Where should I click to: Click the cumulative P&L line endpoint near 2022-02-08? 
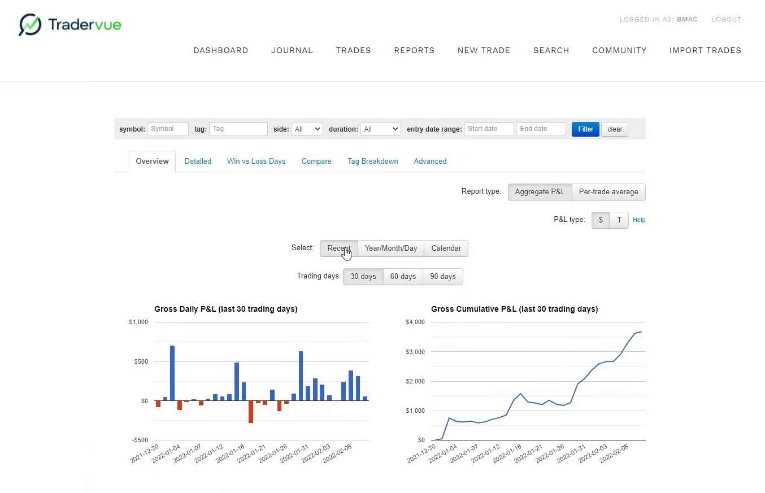pos(641,332)
